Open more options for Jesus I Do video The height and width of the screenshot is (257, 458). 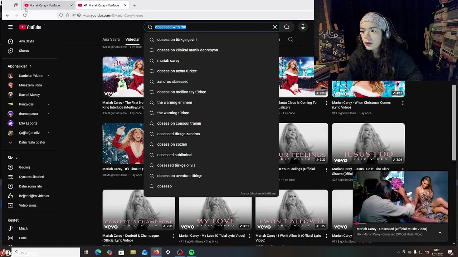coord(403,169)
